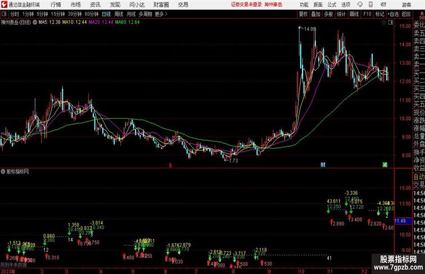The width and height of the screenshot is (425, 274).
Task: Click the 返回 back button
Action: pyautogui.click(x=406, y=14)
